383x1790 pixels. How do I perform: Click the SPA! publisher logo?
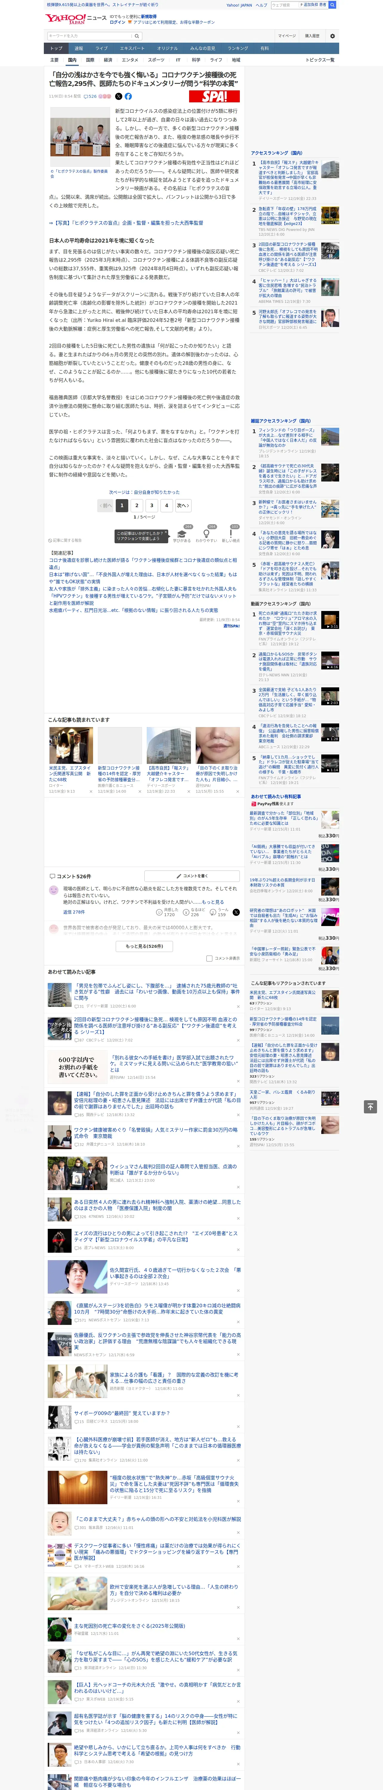[x=215, y=97]
